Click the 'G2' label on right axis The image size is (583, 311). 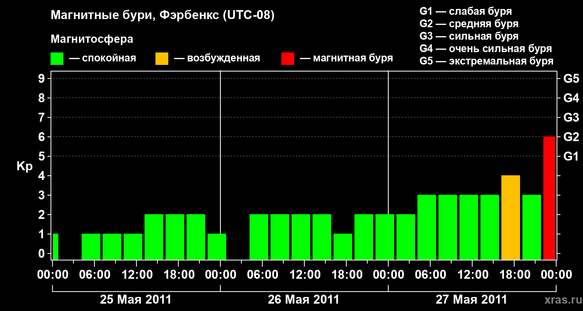click(x=571, y=137)
